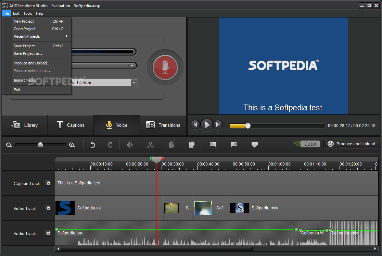Viewport: 382px width, 256px height.
Task: Switch to the Captions tab
Action: (x=71, y=125)
